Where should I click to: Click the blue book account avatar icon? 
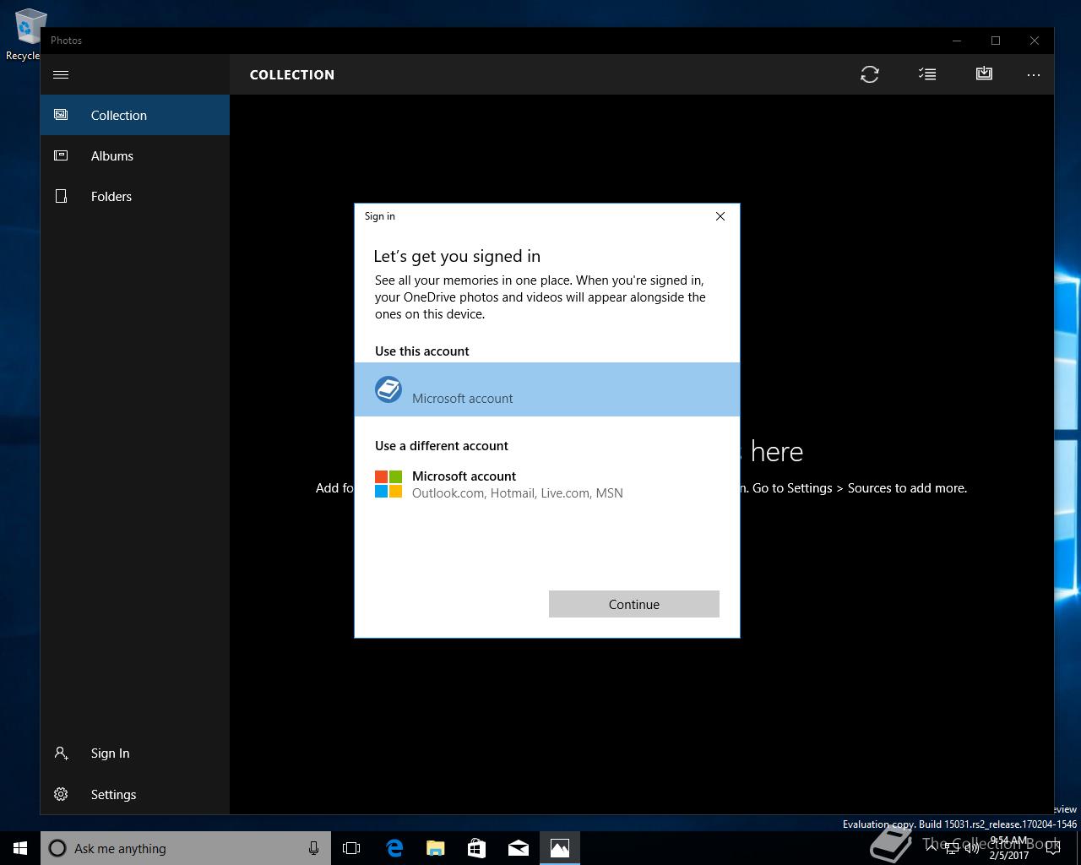click(x=388, y=389)
